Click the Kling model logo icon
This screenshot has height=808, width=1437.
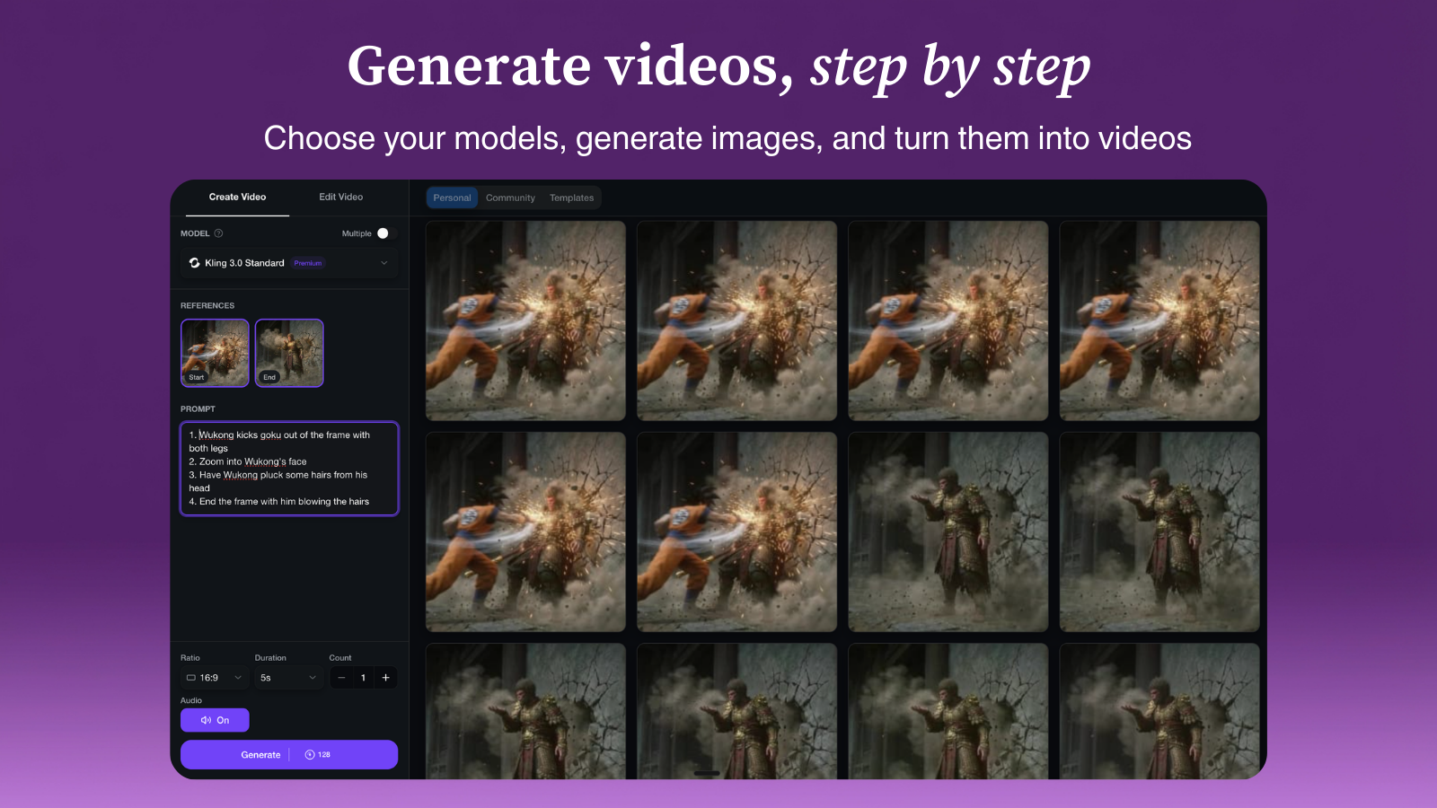tap(194, 263)
